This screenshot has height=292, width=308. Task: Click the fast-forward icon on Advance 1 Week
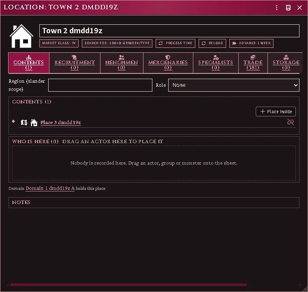click(234, 43)
